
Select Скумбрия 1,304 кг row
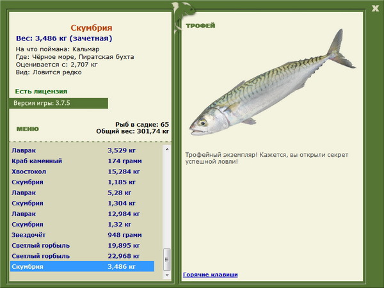pos(83,203)
